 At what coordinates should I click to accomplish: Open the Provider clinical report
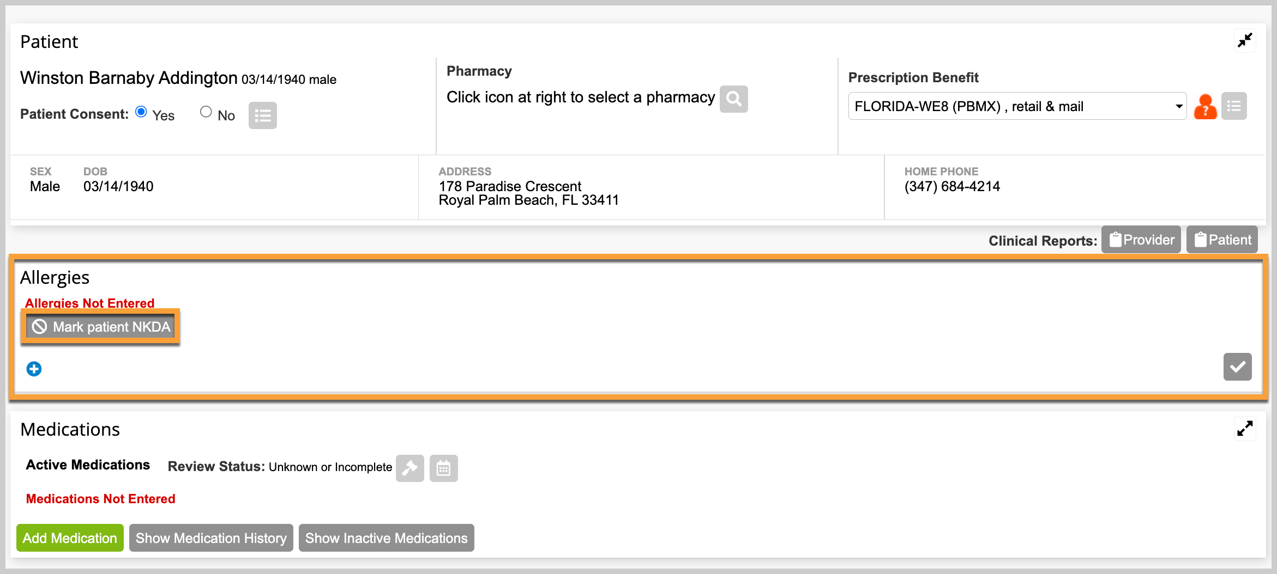(x=1141, y=240)
